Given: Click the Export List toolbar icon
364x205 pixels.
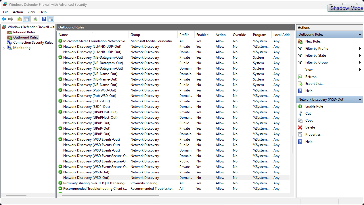Looking at the screenshot, I should click(35, 19).
